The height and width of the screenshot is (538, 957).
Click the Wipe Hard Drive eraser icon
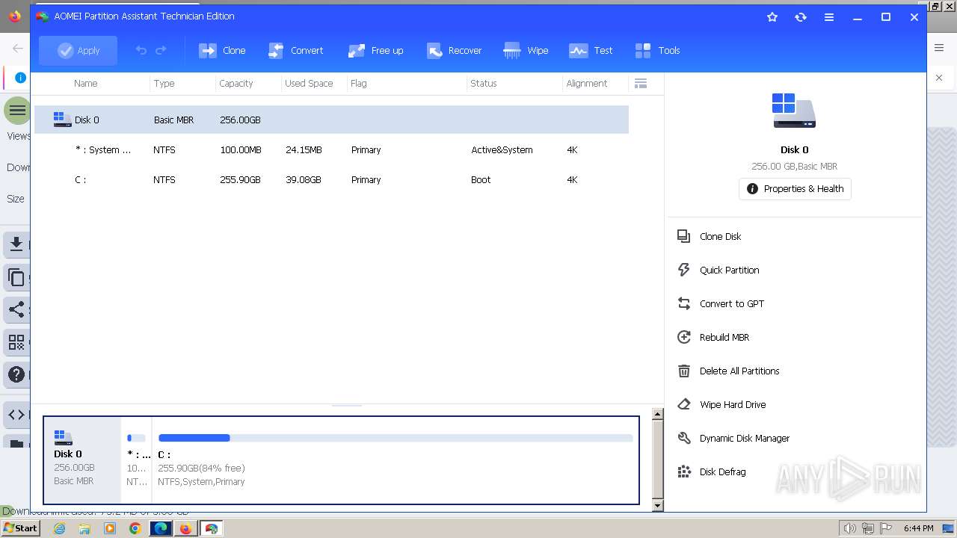tap(683, 404)
